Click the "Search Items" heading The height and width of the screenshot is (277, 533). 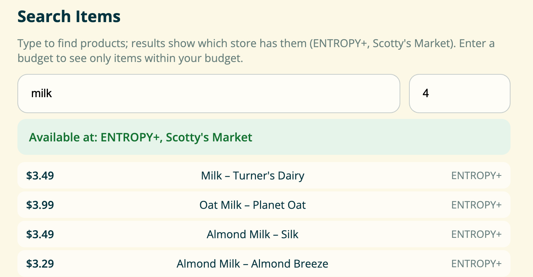coord(69,17)
